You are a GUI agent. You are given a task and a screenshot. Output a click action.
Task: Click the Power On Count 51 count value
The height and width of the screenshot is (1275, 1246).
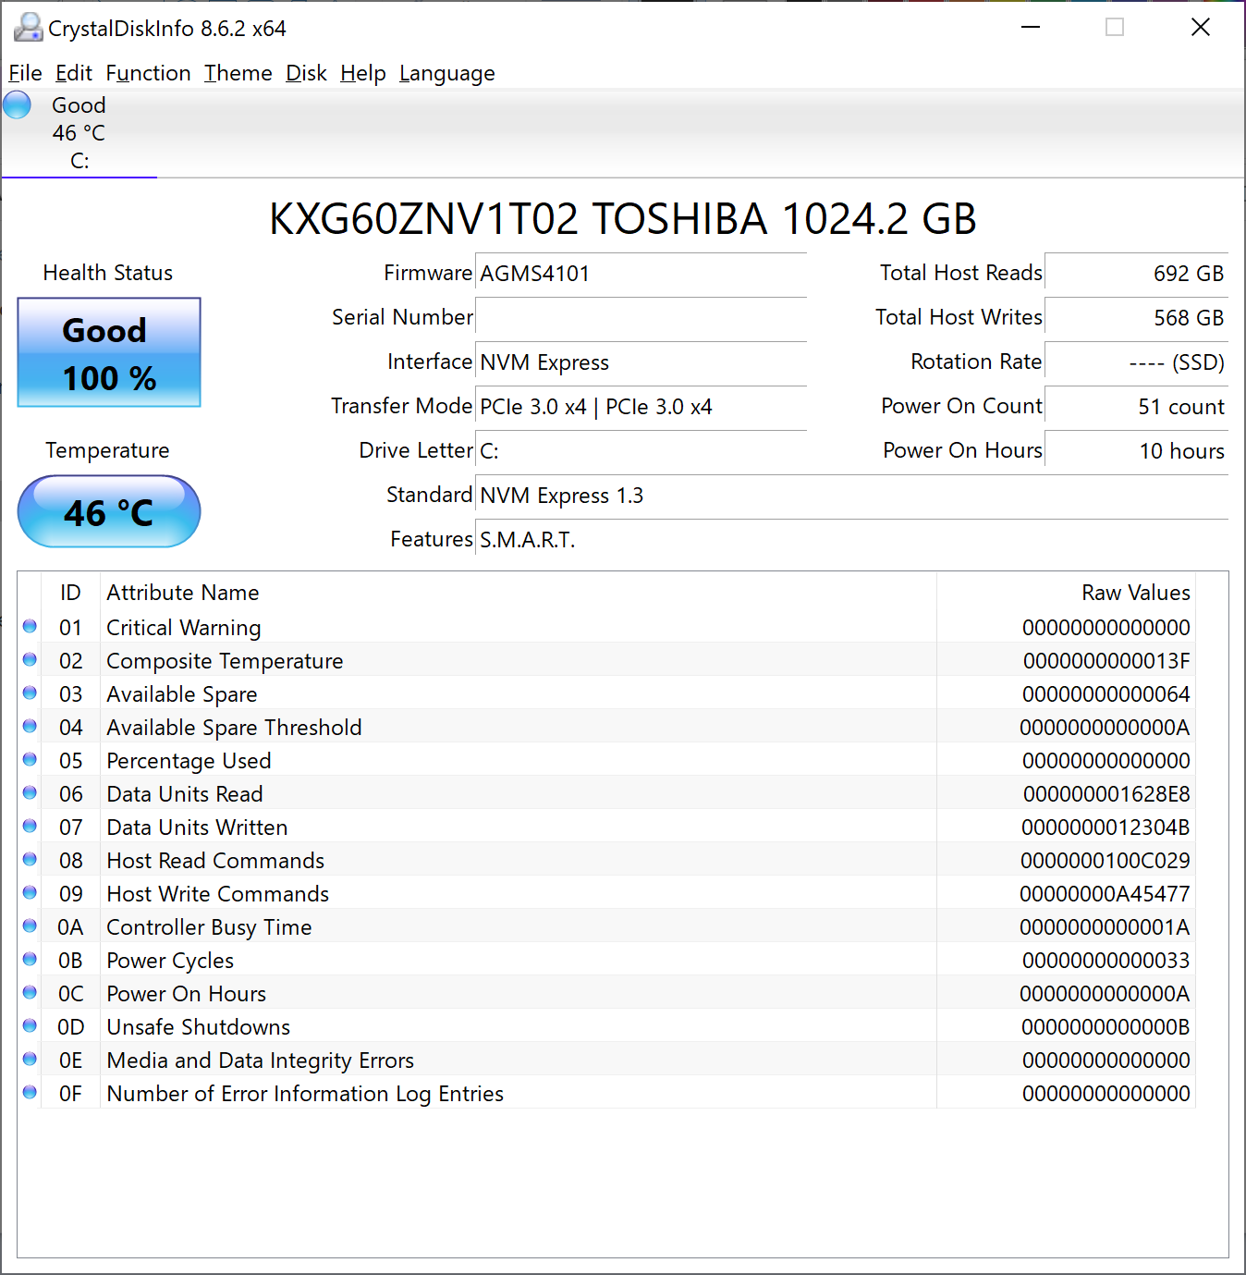(x=1137, y=407)
